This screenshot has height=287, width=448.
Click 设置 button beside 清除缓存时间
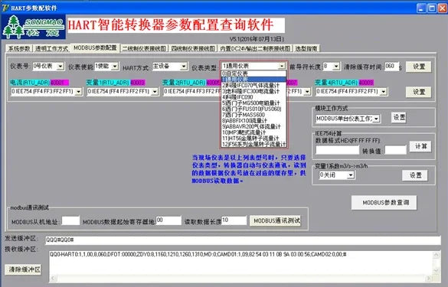point(419,67)
